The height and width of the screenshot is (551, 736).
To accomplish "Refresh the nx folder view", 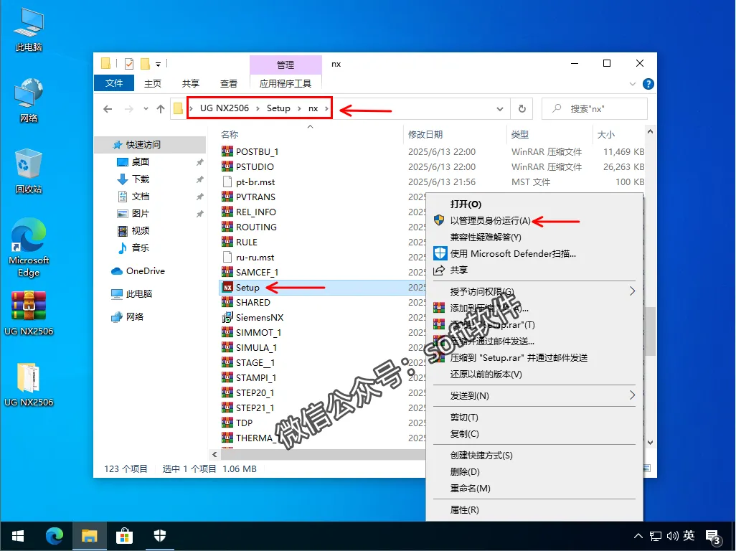I will [x=522, y=109].
